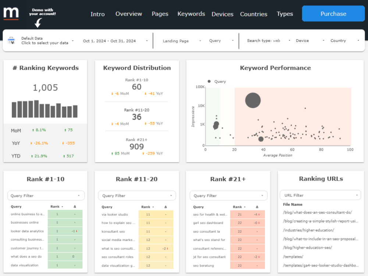
Task: Open /blog/creating-a-simple-stylish-report URL
Action: click(321, 221)
